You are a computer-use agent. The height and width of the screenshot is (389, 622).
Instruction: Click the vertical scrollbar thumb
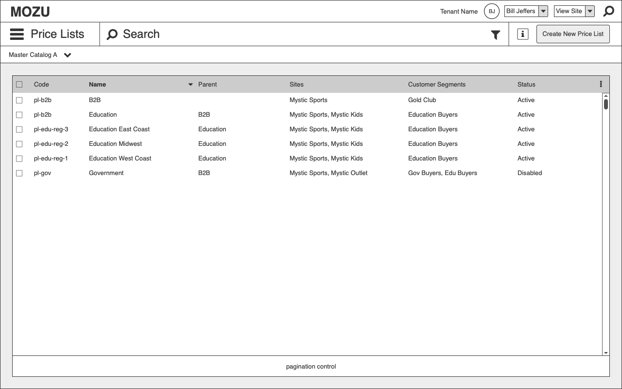click(x=606, y=104)
